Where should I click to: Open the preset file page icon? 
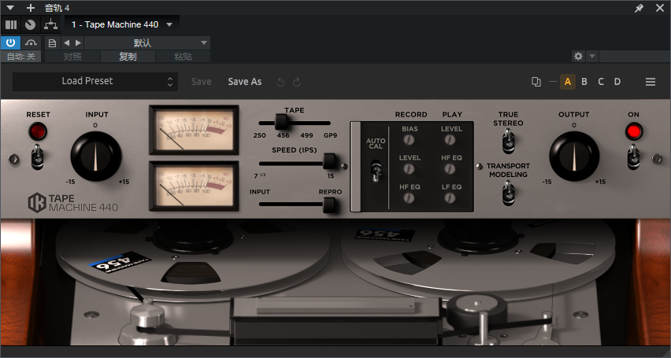52,42
